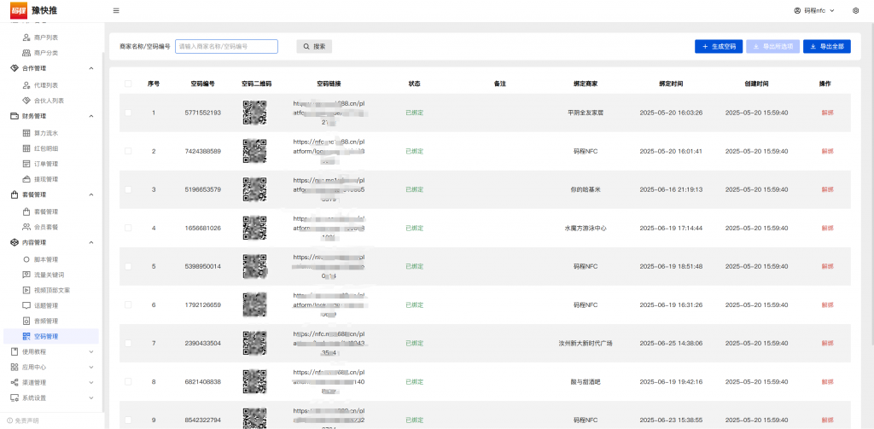Click the QR code thumbnail in row 1
Viewport: 874px width, 429px height.
pos(254,113)
